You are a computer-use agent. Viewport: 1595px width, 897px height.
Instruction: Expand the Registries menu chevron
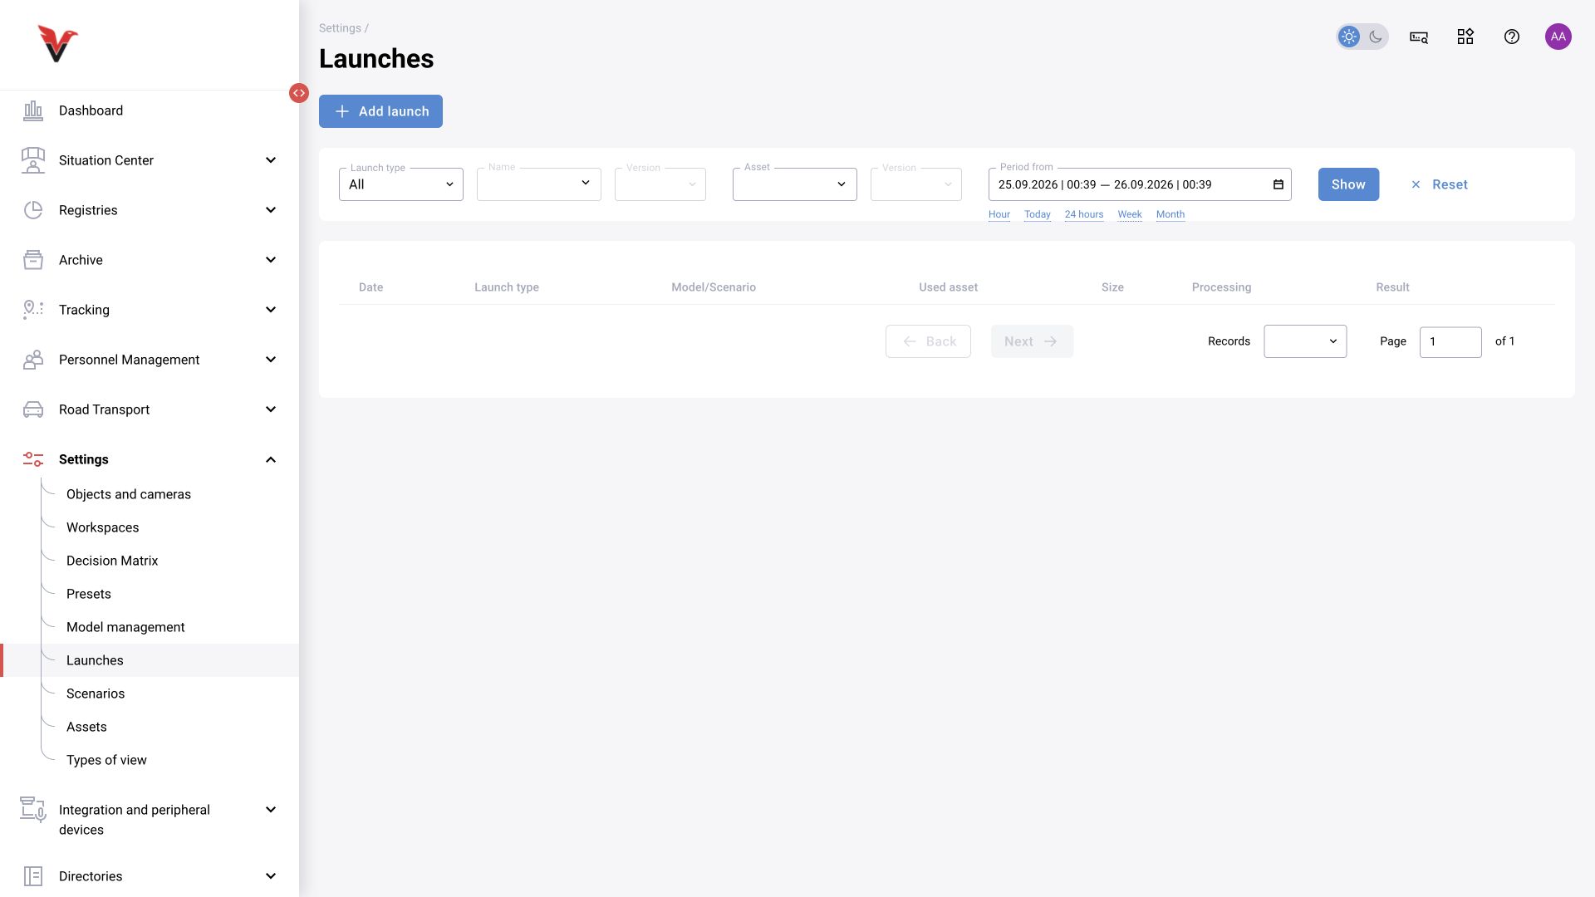pos(271,210)
